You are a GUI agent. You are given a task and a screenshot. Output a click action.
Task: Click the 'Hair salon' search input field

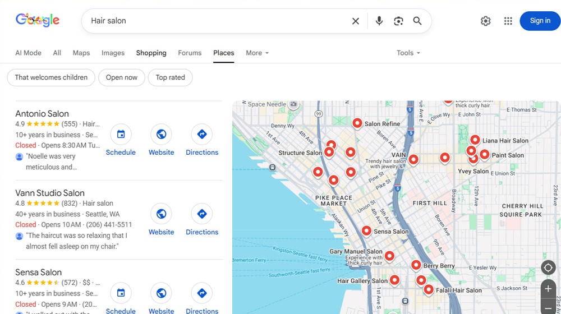click(x=218, y=21)
